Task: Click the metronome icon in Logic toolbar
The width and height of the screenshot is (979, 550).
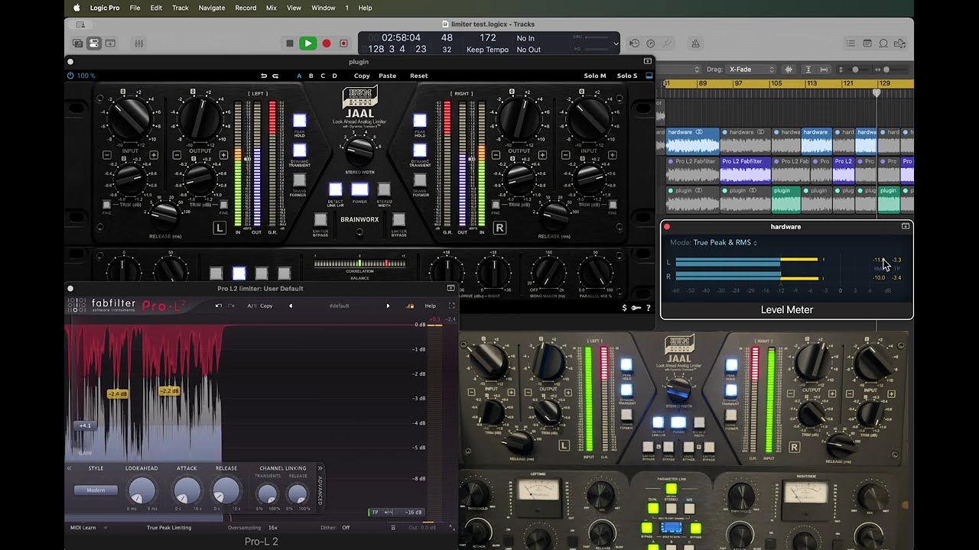Action: pos(695,44)
